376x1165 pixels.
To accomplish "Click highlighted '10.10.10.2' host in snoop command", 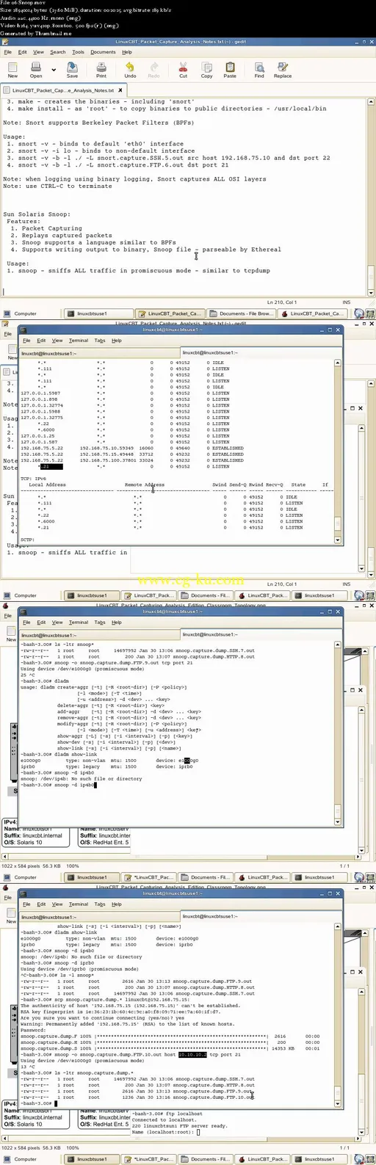I will (192, 1055).
